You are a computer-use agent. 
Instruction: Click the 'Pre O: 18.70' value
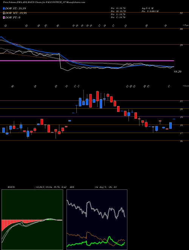(x=118, y=8)
